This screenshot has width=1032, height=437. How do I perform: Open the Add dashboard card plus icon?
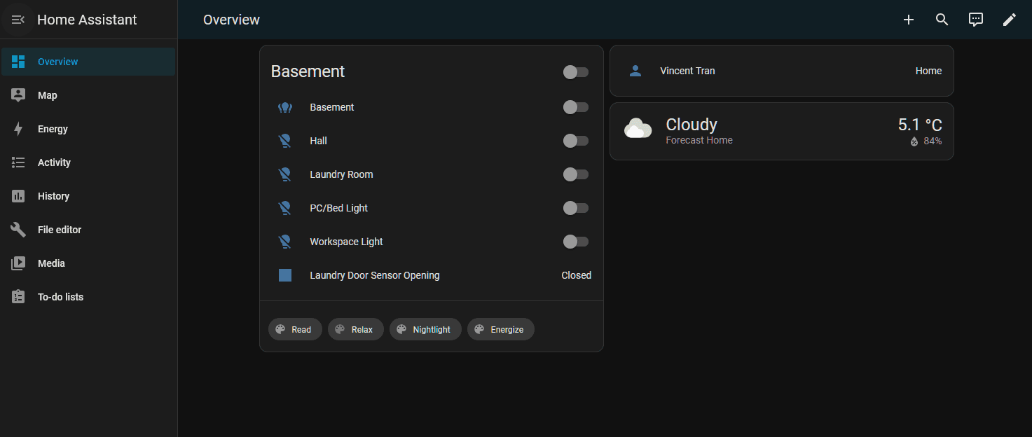tap(908, 20)
